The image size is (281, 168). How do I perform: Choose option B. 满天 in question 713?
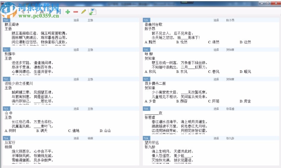coord(42,131)
